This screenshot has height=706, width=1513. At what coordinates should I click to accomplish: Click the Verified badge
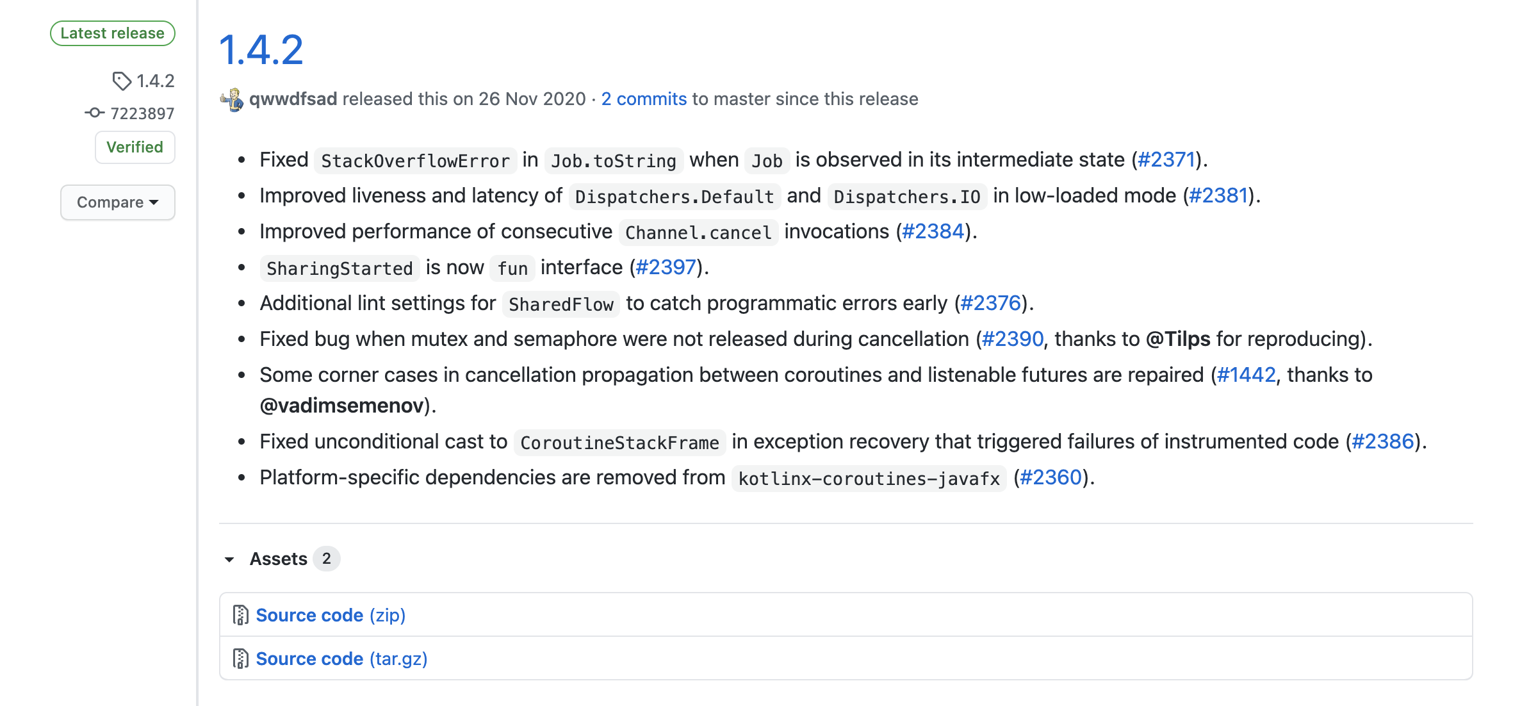(x=135, y=147)
